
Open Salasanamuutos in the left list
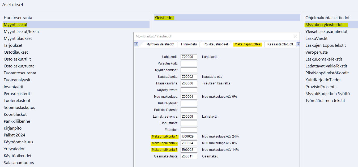pyautogui.click(x=19, y=163)
